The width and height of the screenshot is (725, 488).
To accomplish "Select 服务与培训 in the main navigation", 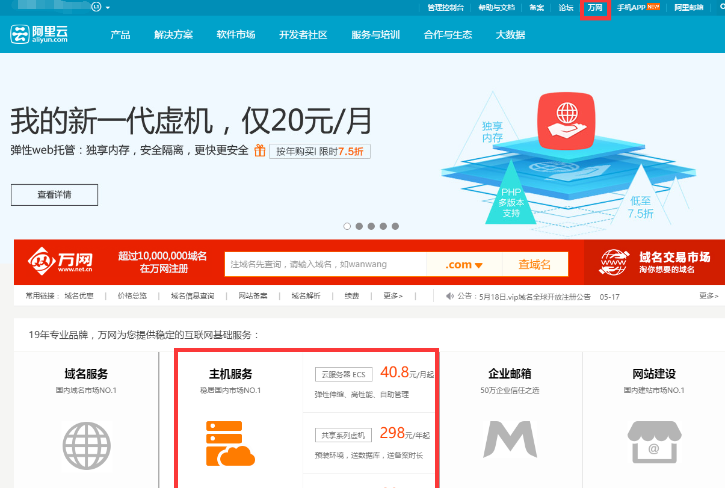I will tap(375, 35).
